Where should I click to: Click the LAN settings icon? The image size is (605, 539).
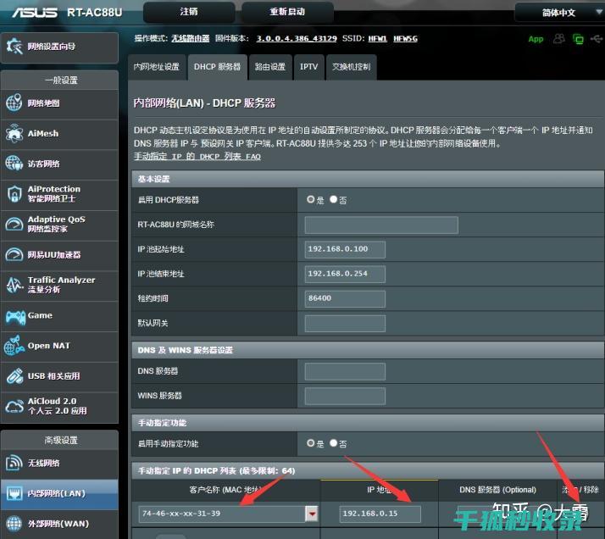pos(14,493)
